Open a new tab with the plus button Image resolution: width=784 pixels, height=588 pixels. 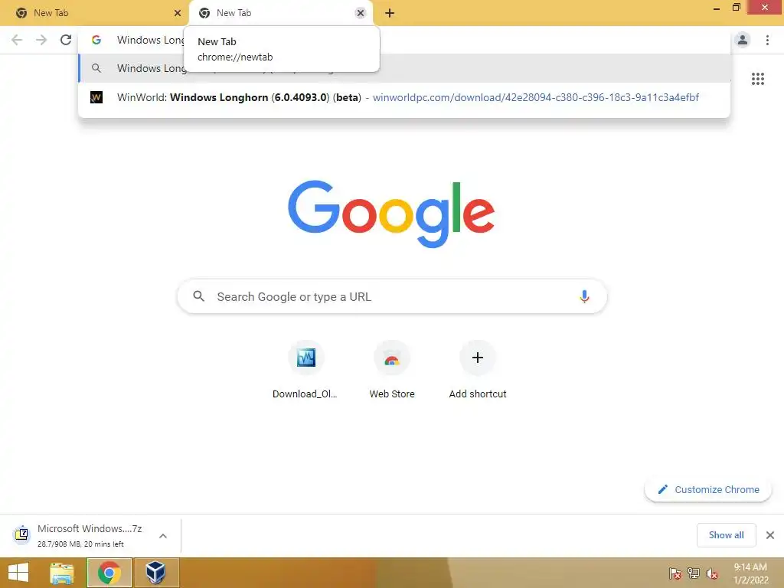[x=390, y=13]
